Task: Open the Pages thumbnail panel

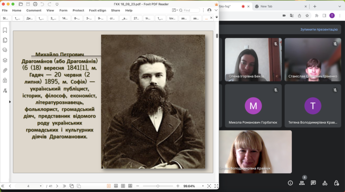Action: point(5,40)
